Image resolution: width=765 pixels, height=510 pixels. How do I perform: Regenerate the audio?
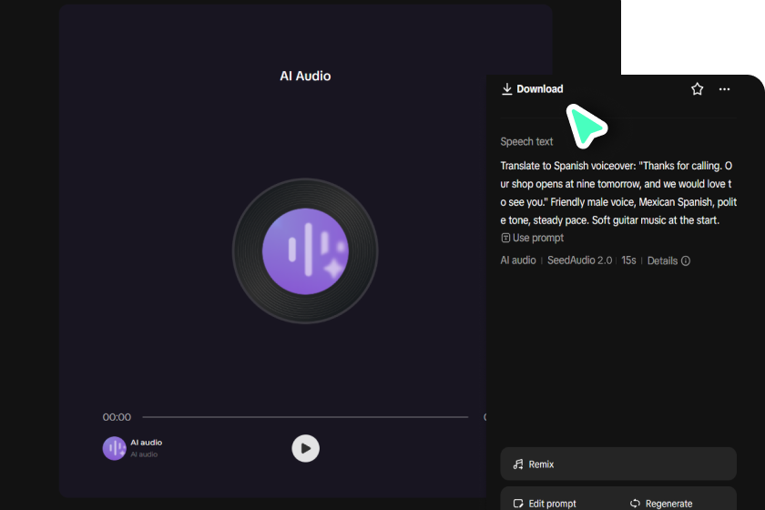tap(661, 503)
